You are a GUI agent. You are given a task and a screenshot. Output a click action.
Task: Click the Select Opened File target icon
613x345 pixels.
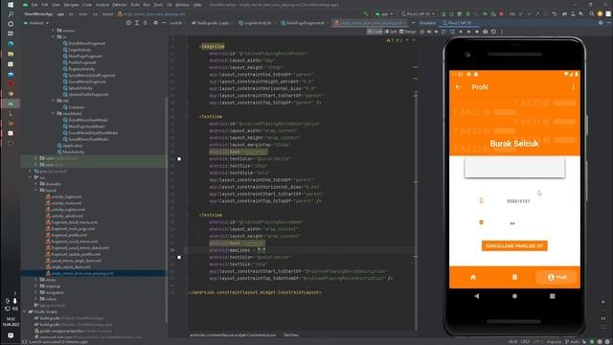coord(128,23)
